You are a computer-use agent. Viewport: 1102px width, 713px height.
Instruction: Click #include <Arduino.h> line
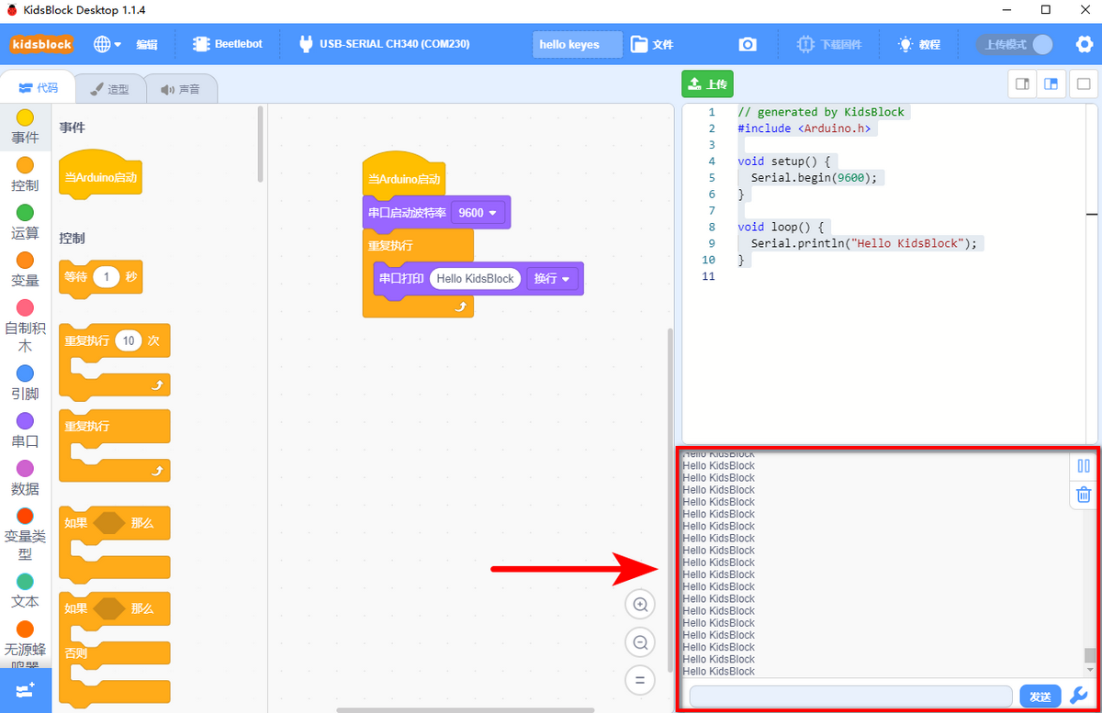(x=805, y=128)
